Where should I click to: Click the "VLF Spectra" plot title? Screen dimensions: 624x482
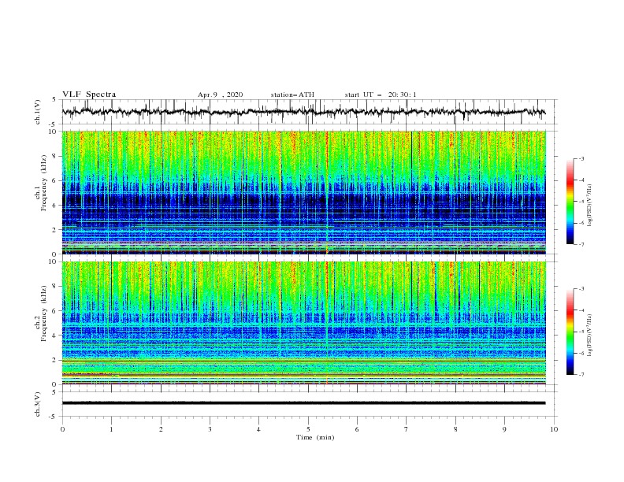click(89, 95)
